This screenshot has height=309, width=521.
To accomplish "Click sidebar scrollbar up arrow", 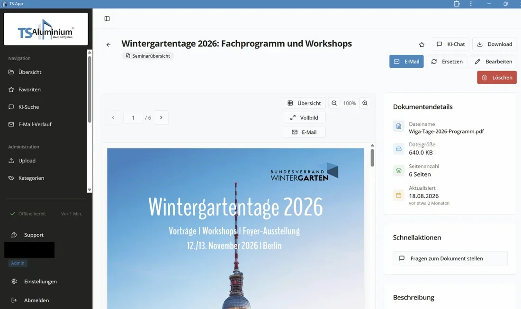I will coord(90,53).
